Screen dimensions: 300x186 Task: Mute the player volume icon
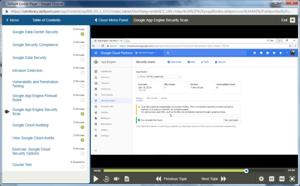click(x=116, y=179)
